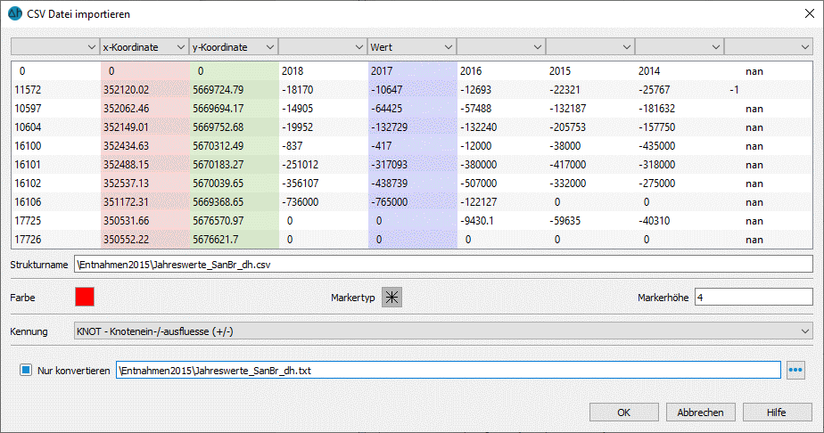Open the empty dropdown above column 2015
Screen dimensions: 824x433
[x=590, y=47]
